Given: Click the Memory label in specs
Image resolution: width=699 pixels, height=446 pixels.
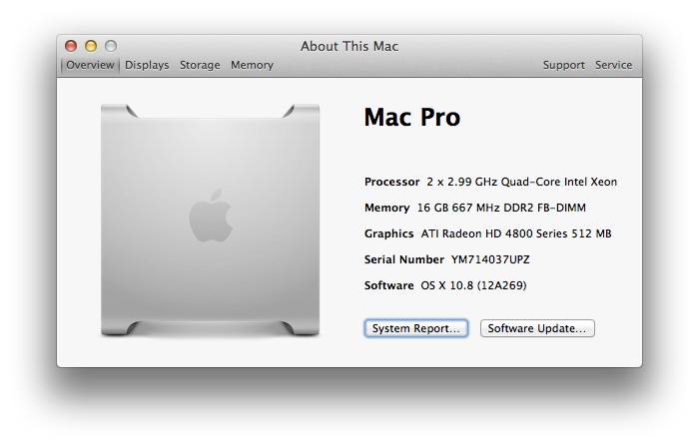Looking at the screenshot, I should click(387, 208).
